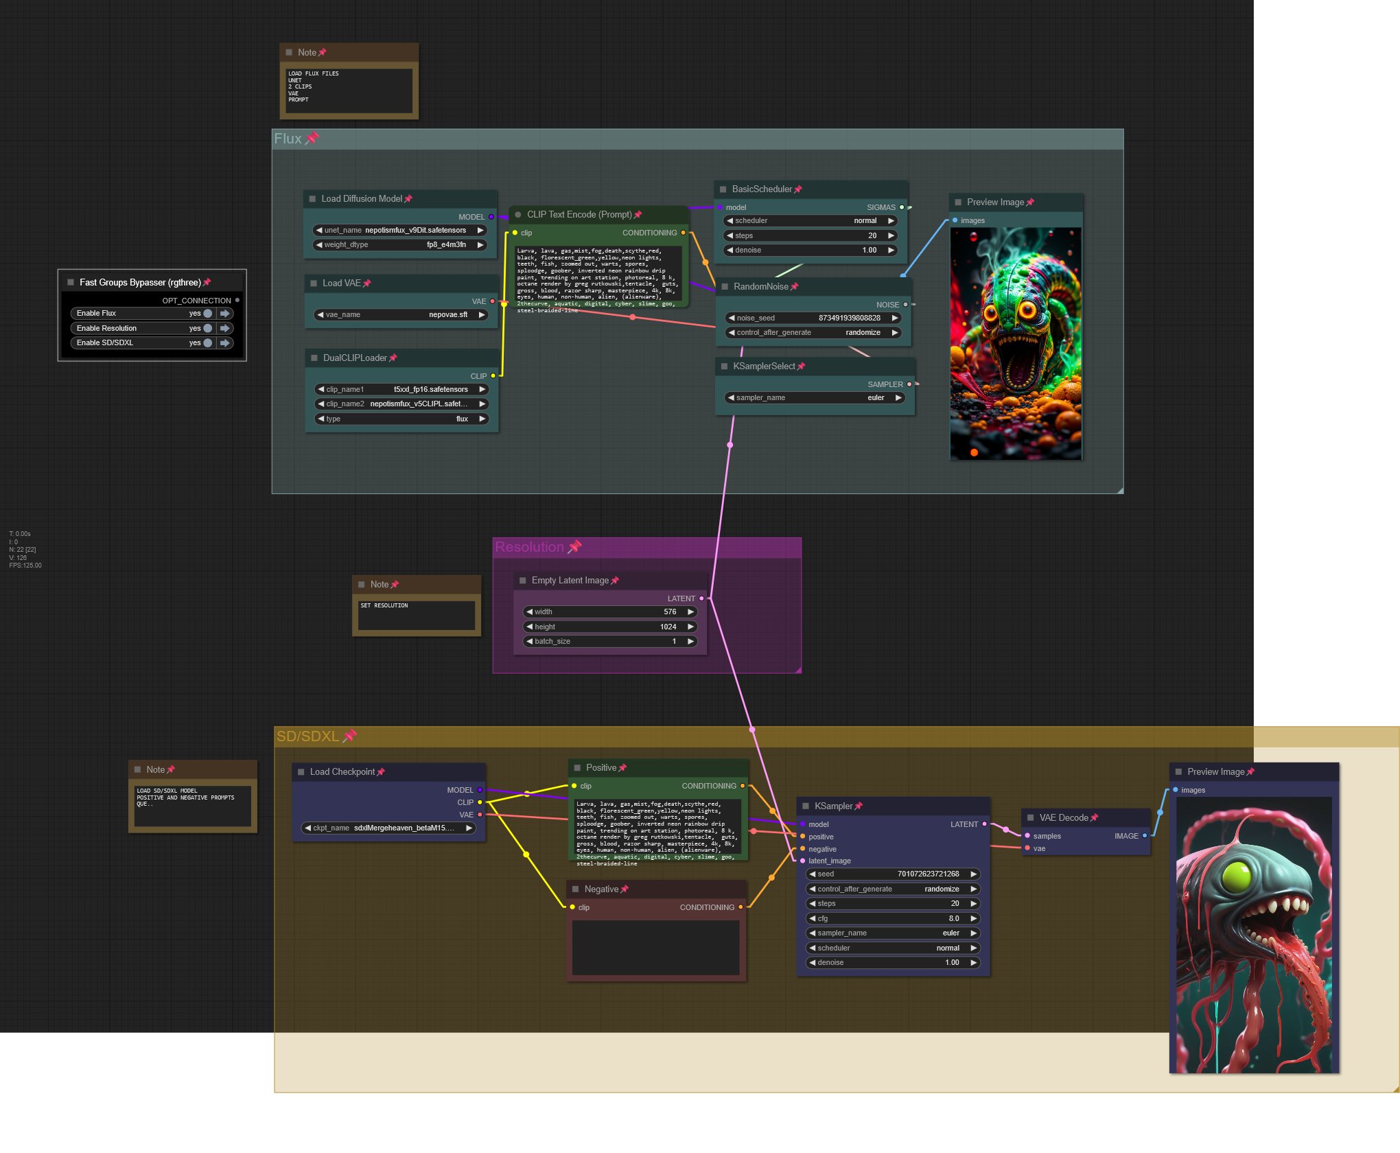Screen dimensions: 1400x1153
Task: Toggle Enable Flux switch
Action: (x=207, y=314)
